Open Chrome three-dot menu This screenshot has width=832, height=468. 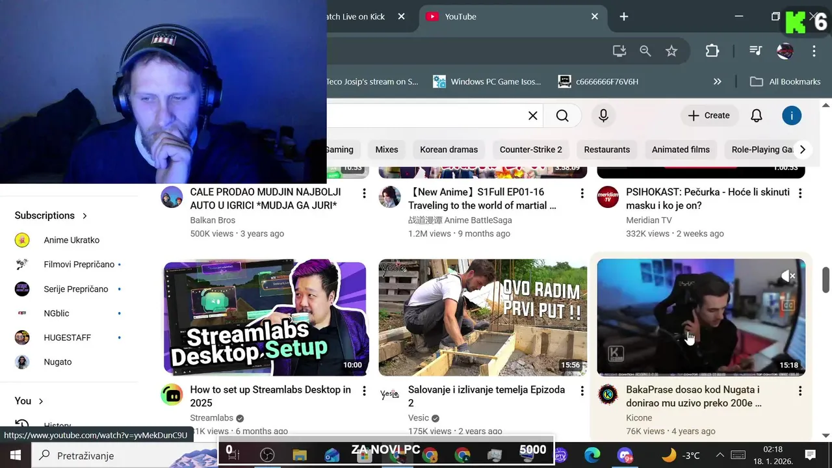pos(814,51)
